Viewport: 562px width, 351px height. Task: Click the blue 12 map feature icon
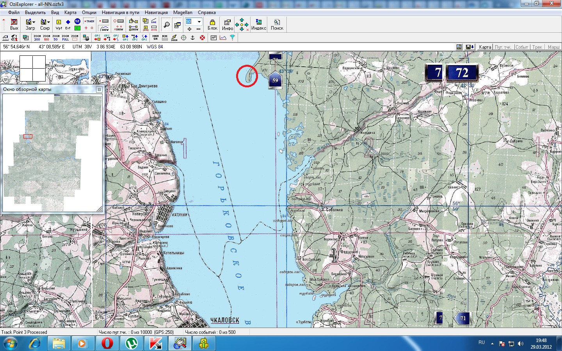77,21
